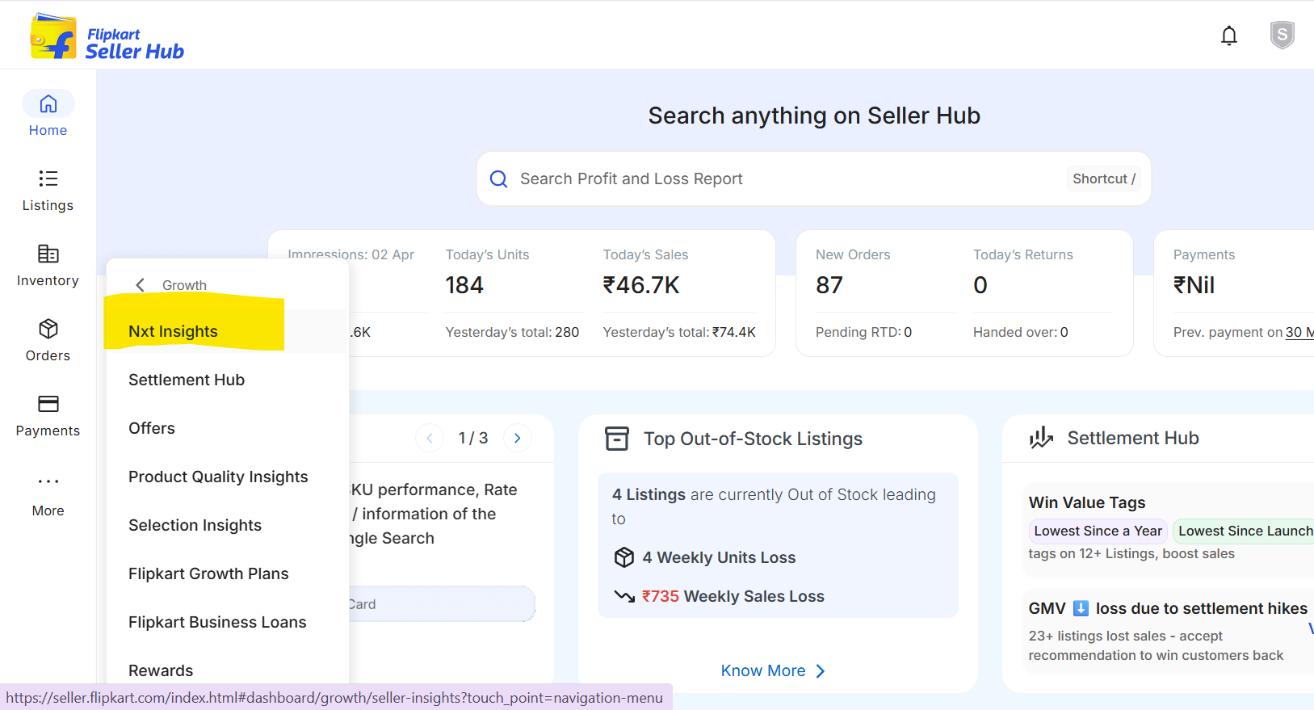This screenshot has height=710, width=1314.
Task: Open Product Quality Insights menu item
Action: (x=218, y=477)
